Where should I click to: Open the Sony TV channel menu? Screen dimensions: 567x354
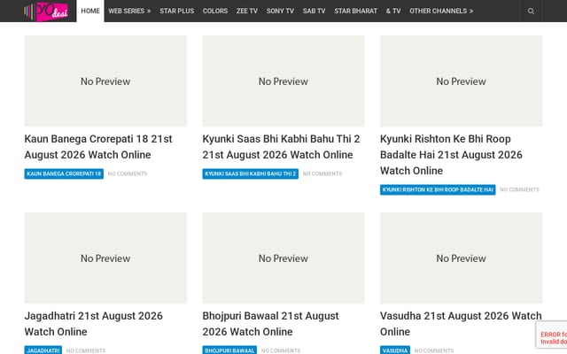click(x=280, y=11)
